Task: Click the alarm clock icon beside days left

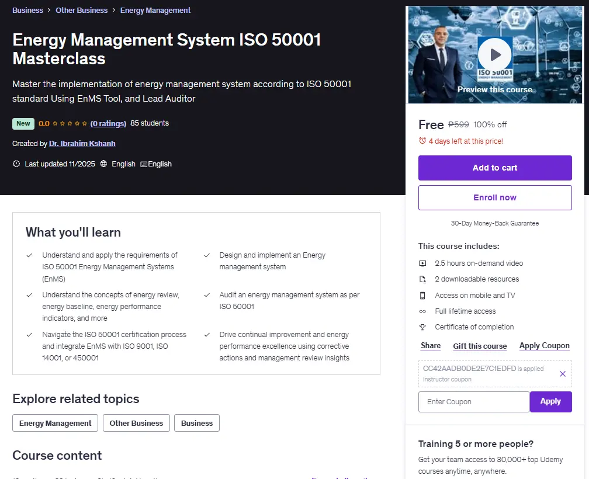Action: [x=422, y=141]
